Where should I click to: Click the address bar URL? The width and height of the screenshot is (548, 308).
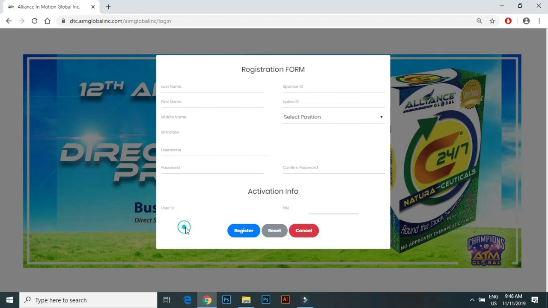(x=120, y=21)
